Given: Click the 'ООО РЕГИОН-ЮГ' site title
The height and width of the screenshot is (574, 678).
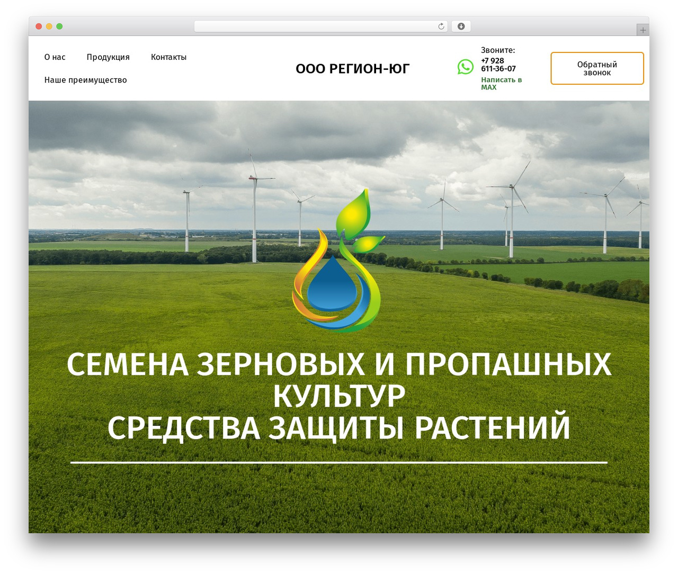Looking at the screenshot, I should [353, 69].
